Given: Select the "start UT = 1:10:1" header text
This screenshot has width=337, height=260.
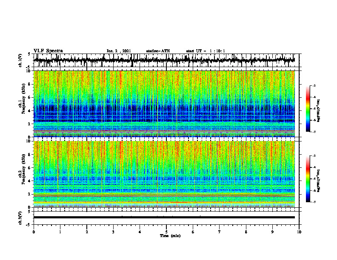Looking at the screenshot, I should point(206,51).
